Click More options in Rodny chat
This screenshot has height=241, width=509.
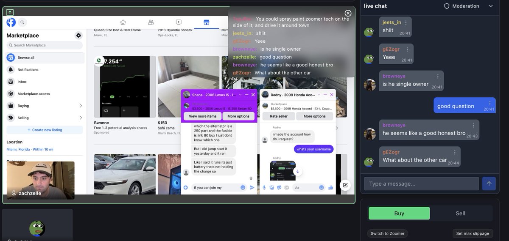point(315,116)
